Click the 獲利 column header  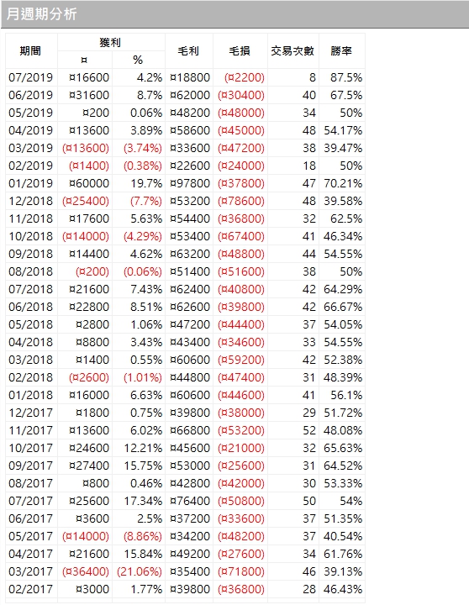(x=111, y=42)
